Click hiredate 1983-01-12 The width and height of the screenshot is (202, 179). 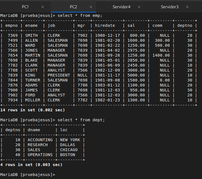108,85
